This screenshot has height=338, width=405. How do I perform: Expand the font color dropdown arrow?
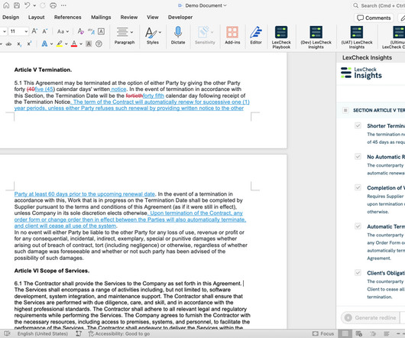pos(81,44)
